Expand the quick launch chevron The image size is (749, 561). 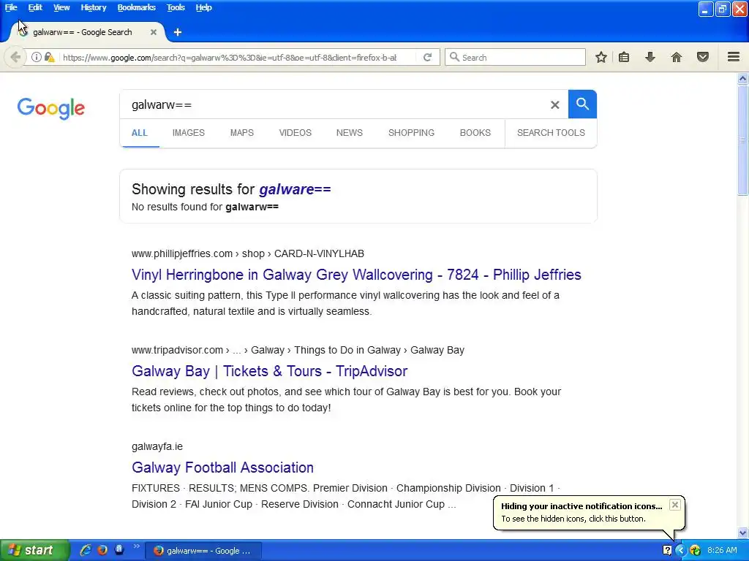click(137, 546)
